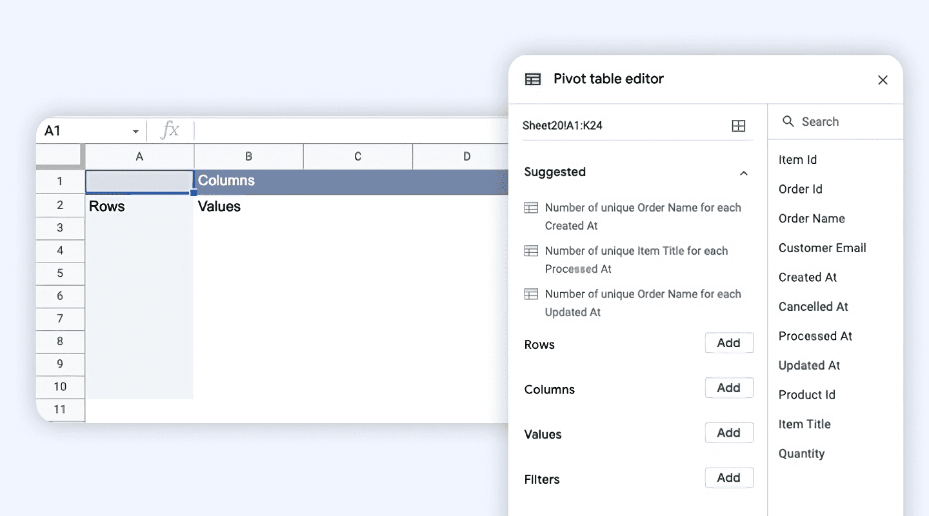Type in the field Search box

[839, 122]
